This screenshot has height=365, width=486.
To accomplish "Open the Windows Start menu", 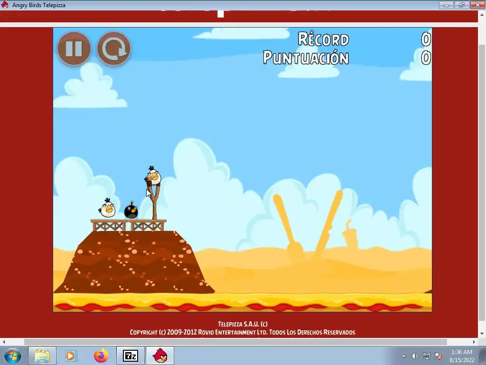I will click(x=13, y=355).
